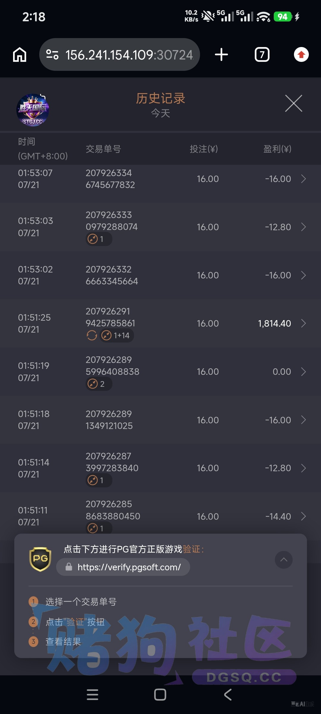
Task: Tap Android recent apps menu button
Action: point(92,695)
